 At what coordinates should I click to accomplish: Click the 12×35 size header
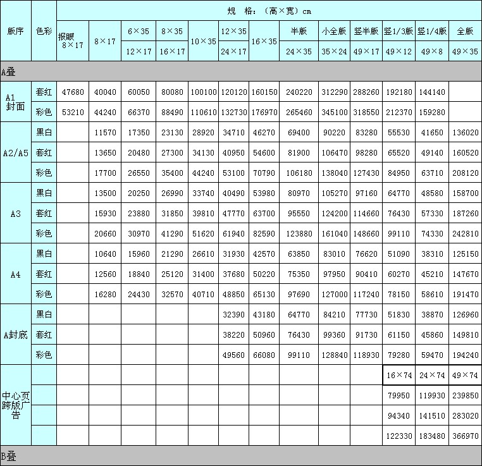coord(233,31)
